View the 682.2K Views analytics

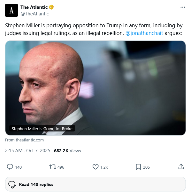pos(67,151)
